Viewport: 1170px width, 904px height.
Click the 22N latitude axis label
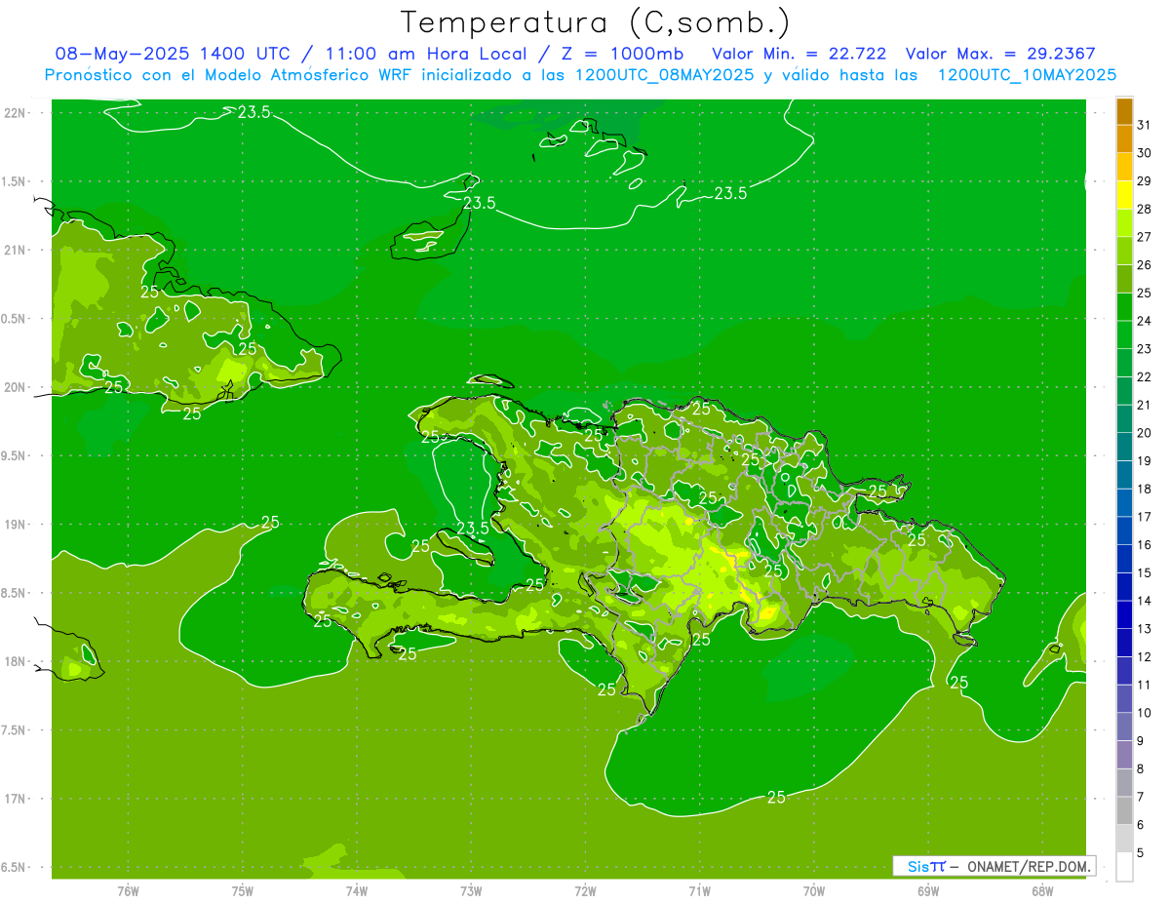tap(16, 113)
